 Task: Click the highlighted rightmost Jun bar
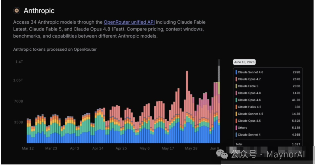point(219,101)
